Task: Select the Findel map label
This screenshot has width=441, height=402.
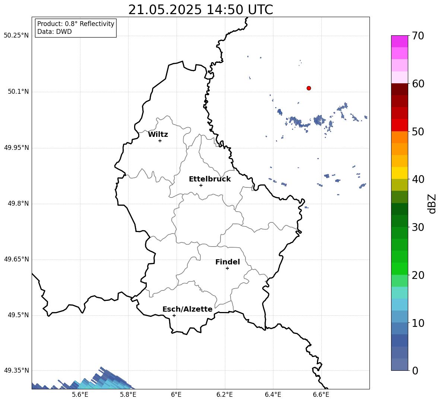Action: [x=228, y=262]
